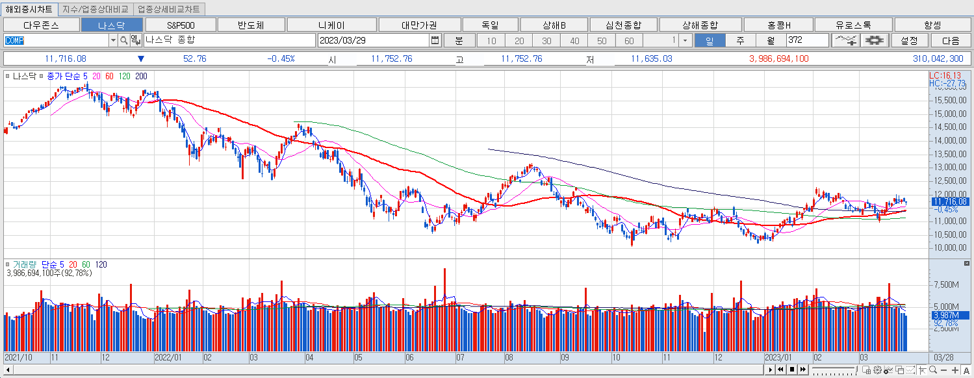
Task: Click the 나스닥 종합 name field
Action: click(x=228, y=40)
